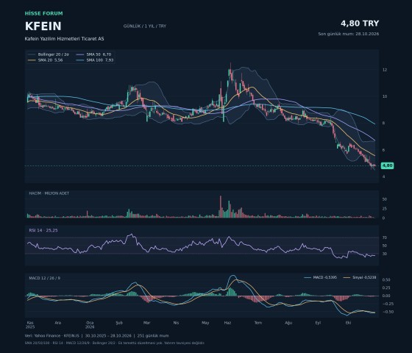Click the Veri: Yahoo Finance source line
The image size is (412, 353).
click(96, 335)
